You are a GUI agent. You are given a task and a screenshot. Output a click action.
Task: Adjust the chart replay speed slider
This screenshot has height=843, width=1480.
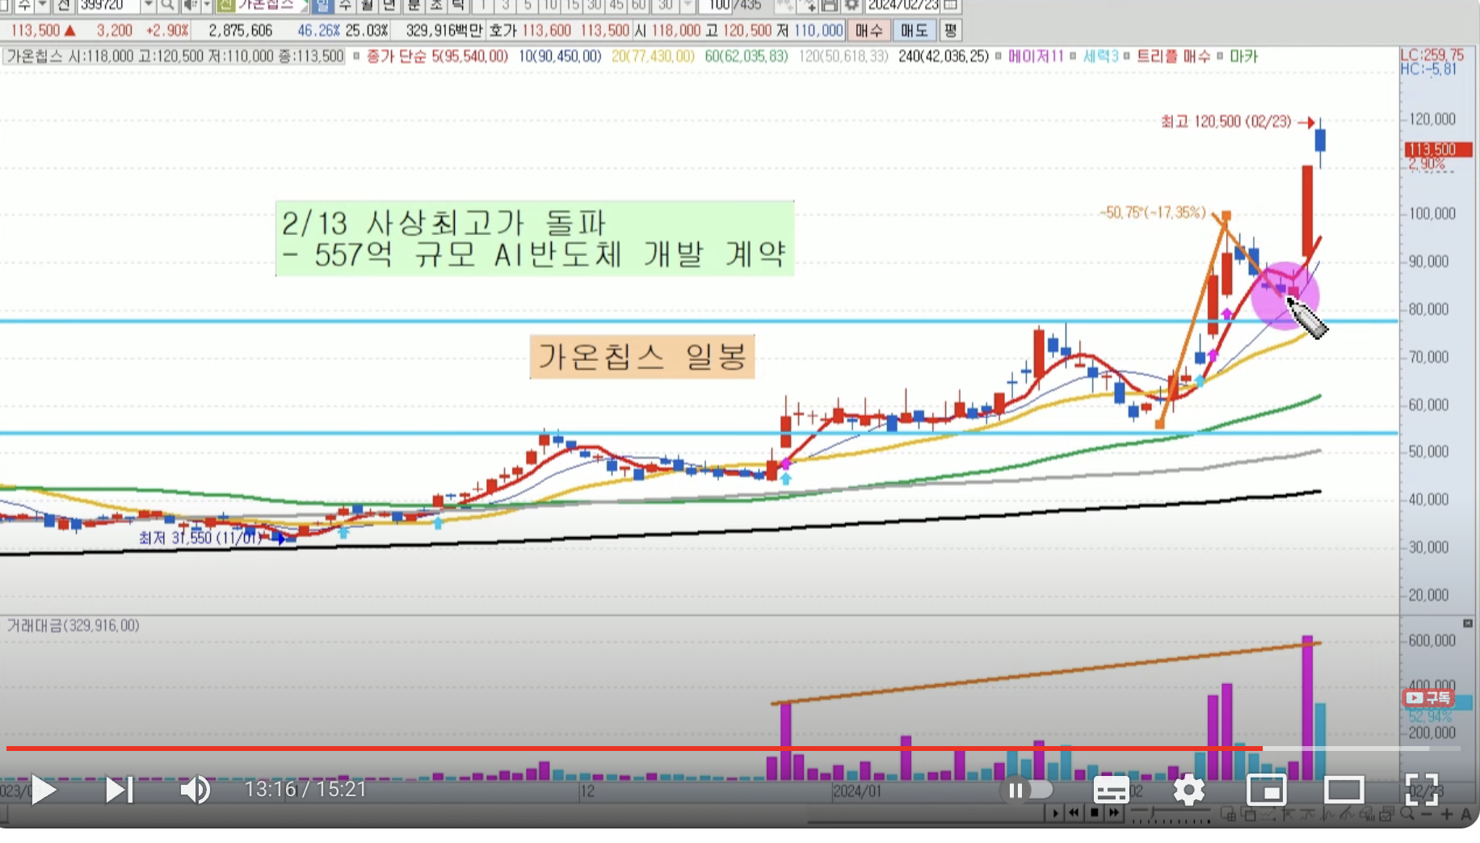[x=1171, y=814]
